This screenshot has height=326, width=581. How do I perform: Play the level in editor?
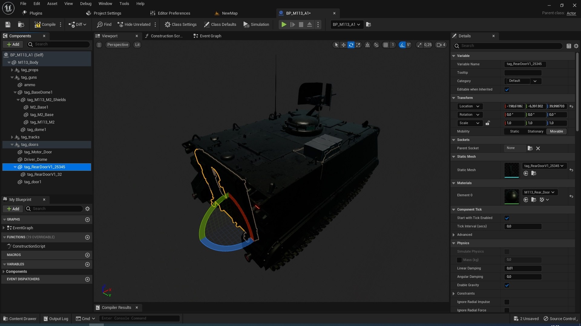point(284,24)
